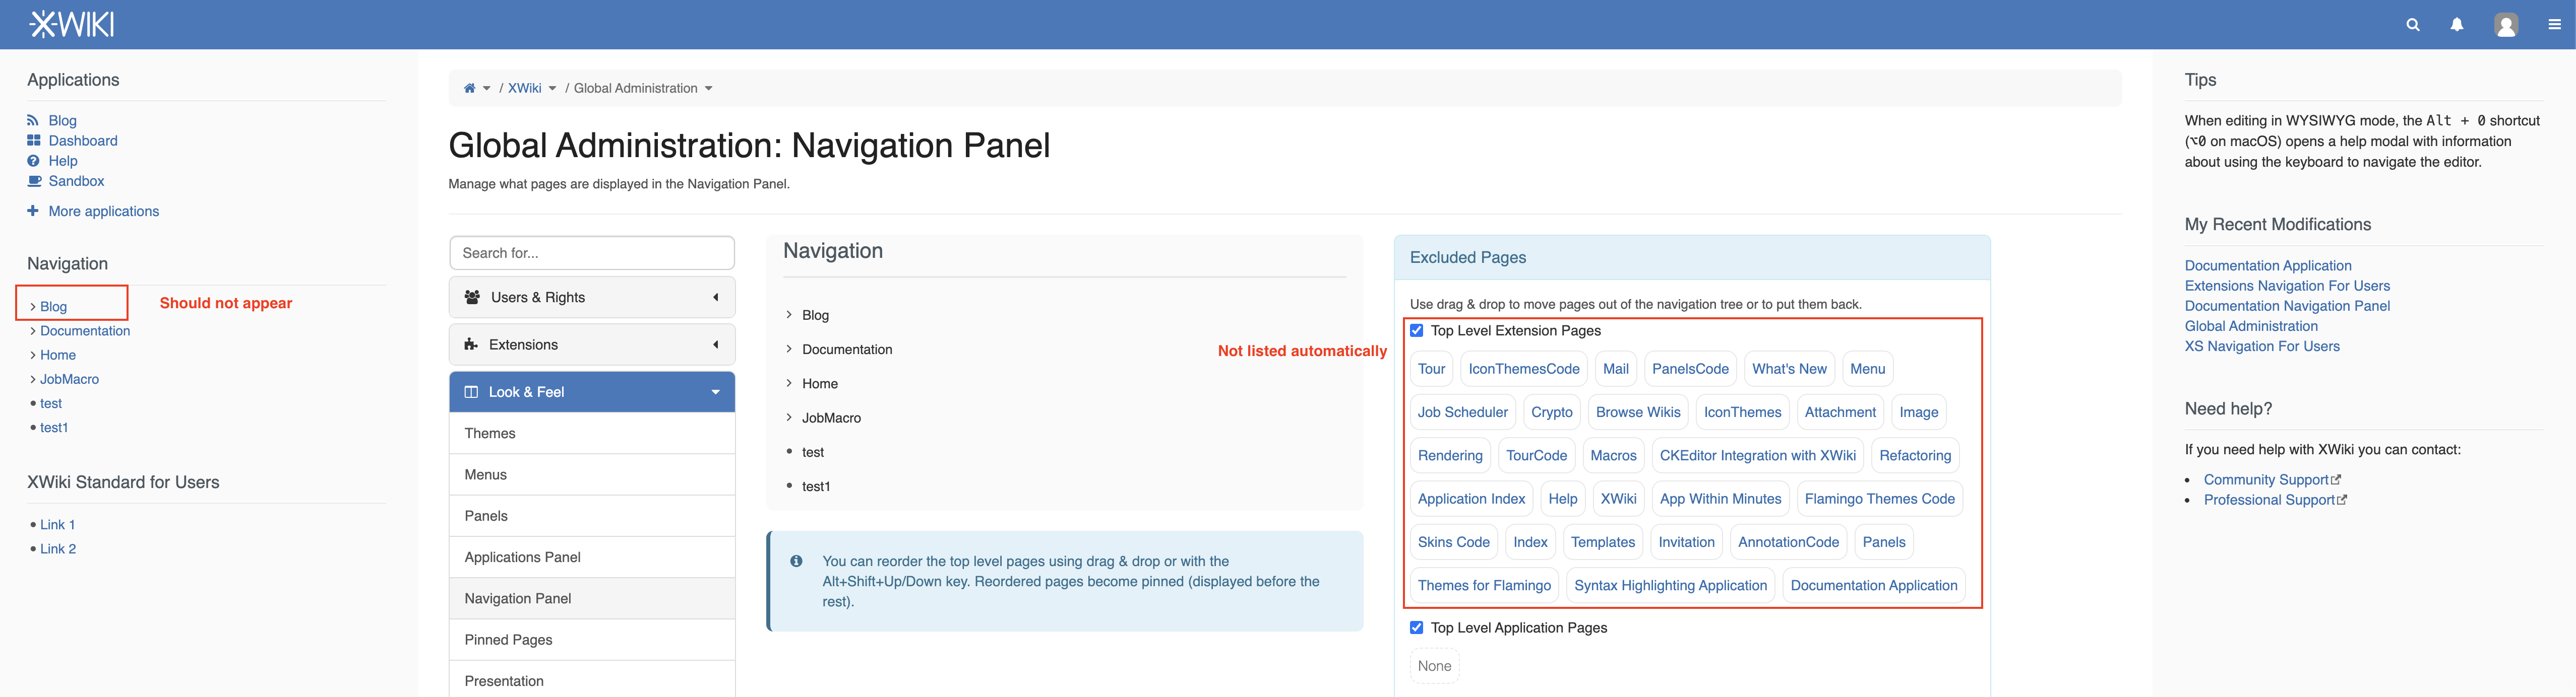The image size is (2576, 697).
Task: Expand Documentation node in Navigation tree
Action: tap(789, 350)
